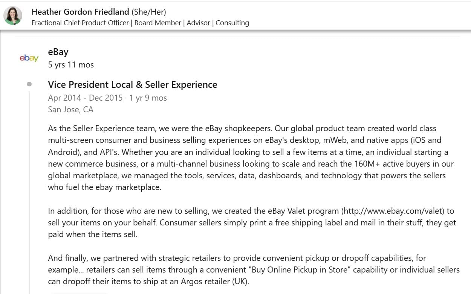The width and height of the screenshot is (471, 294).
Task: Click the San Jose, CA location text
Action: [70, 110]
